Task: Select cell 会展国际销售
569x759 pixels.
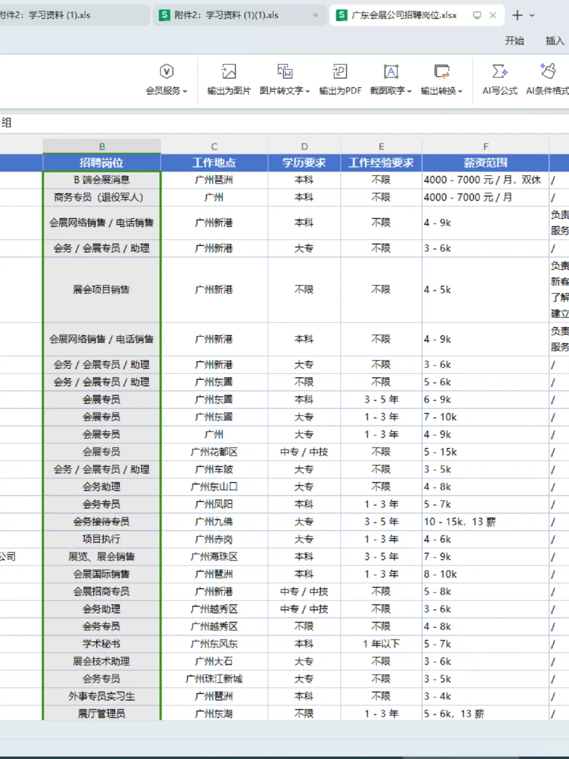Action: [102, 574]
